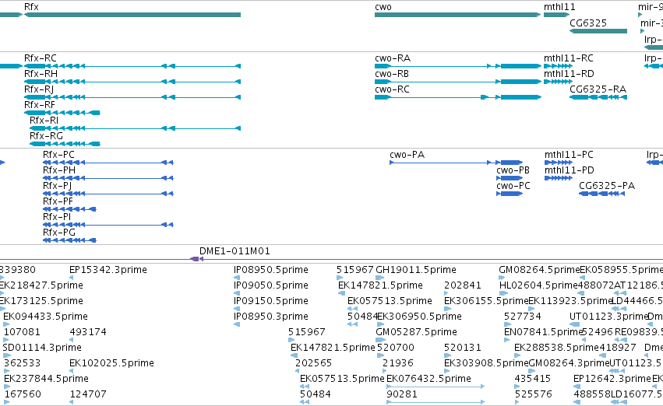Click the Rfx-RH transcript label
Screen dimensions: 663x406
[41, 73]
